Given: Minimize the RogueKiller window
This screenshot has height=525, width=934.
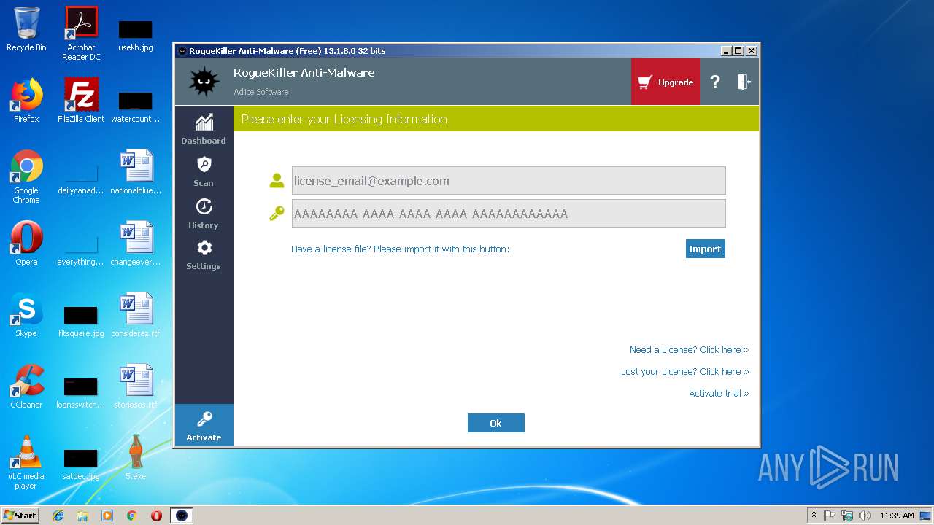Looking at the screenshot, I should pyautogui.click(x=725, y=51).
